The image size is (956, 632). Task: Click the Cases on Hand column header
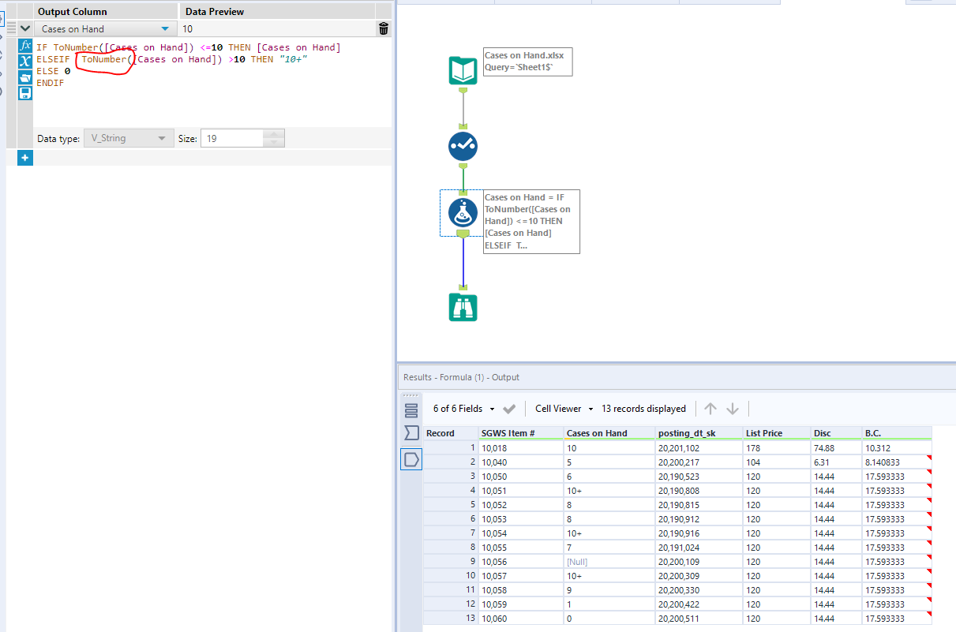click(597, 433)
